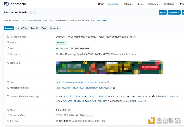Copy the transaction hash to clipboard
The width and height of the screenshot is (184, 127).
(x=134, y=37)
